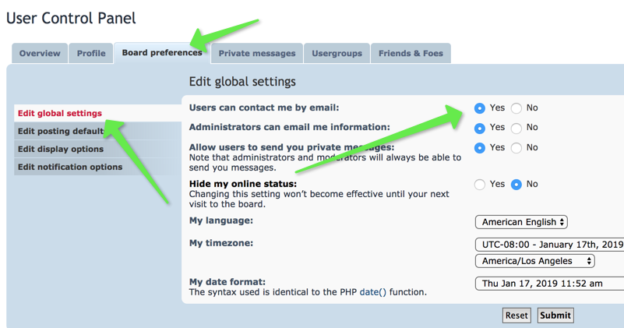Choose No for users contacting by email

[x=516, y=108]
